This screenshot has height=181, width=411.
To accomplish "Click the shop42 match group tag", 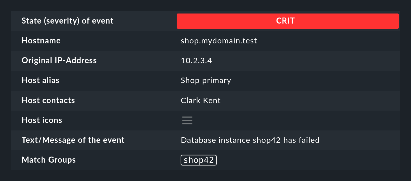I will coord(199,160).
